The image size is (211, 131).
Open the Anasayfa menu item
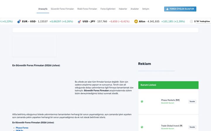43,9
